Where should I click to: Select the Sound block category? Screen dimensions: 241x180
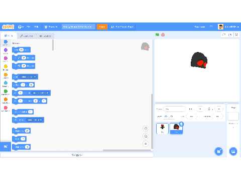[x=6, y=59]
